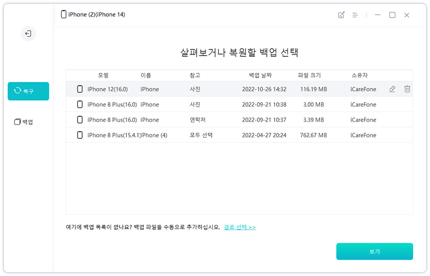The width and height of the screenshot is (430, 276).
Task: Open the hamburger menu in title bar
Action: (x=355, y=15)
